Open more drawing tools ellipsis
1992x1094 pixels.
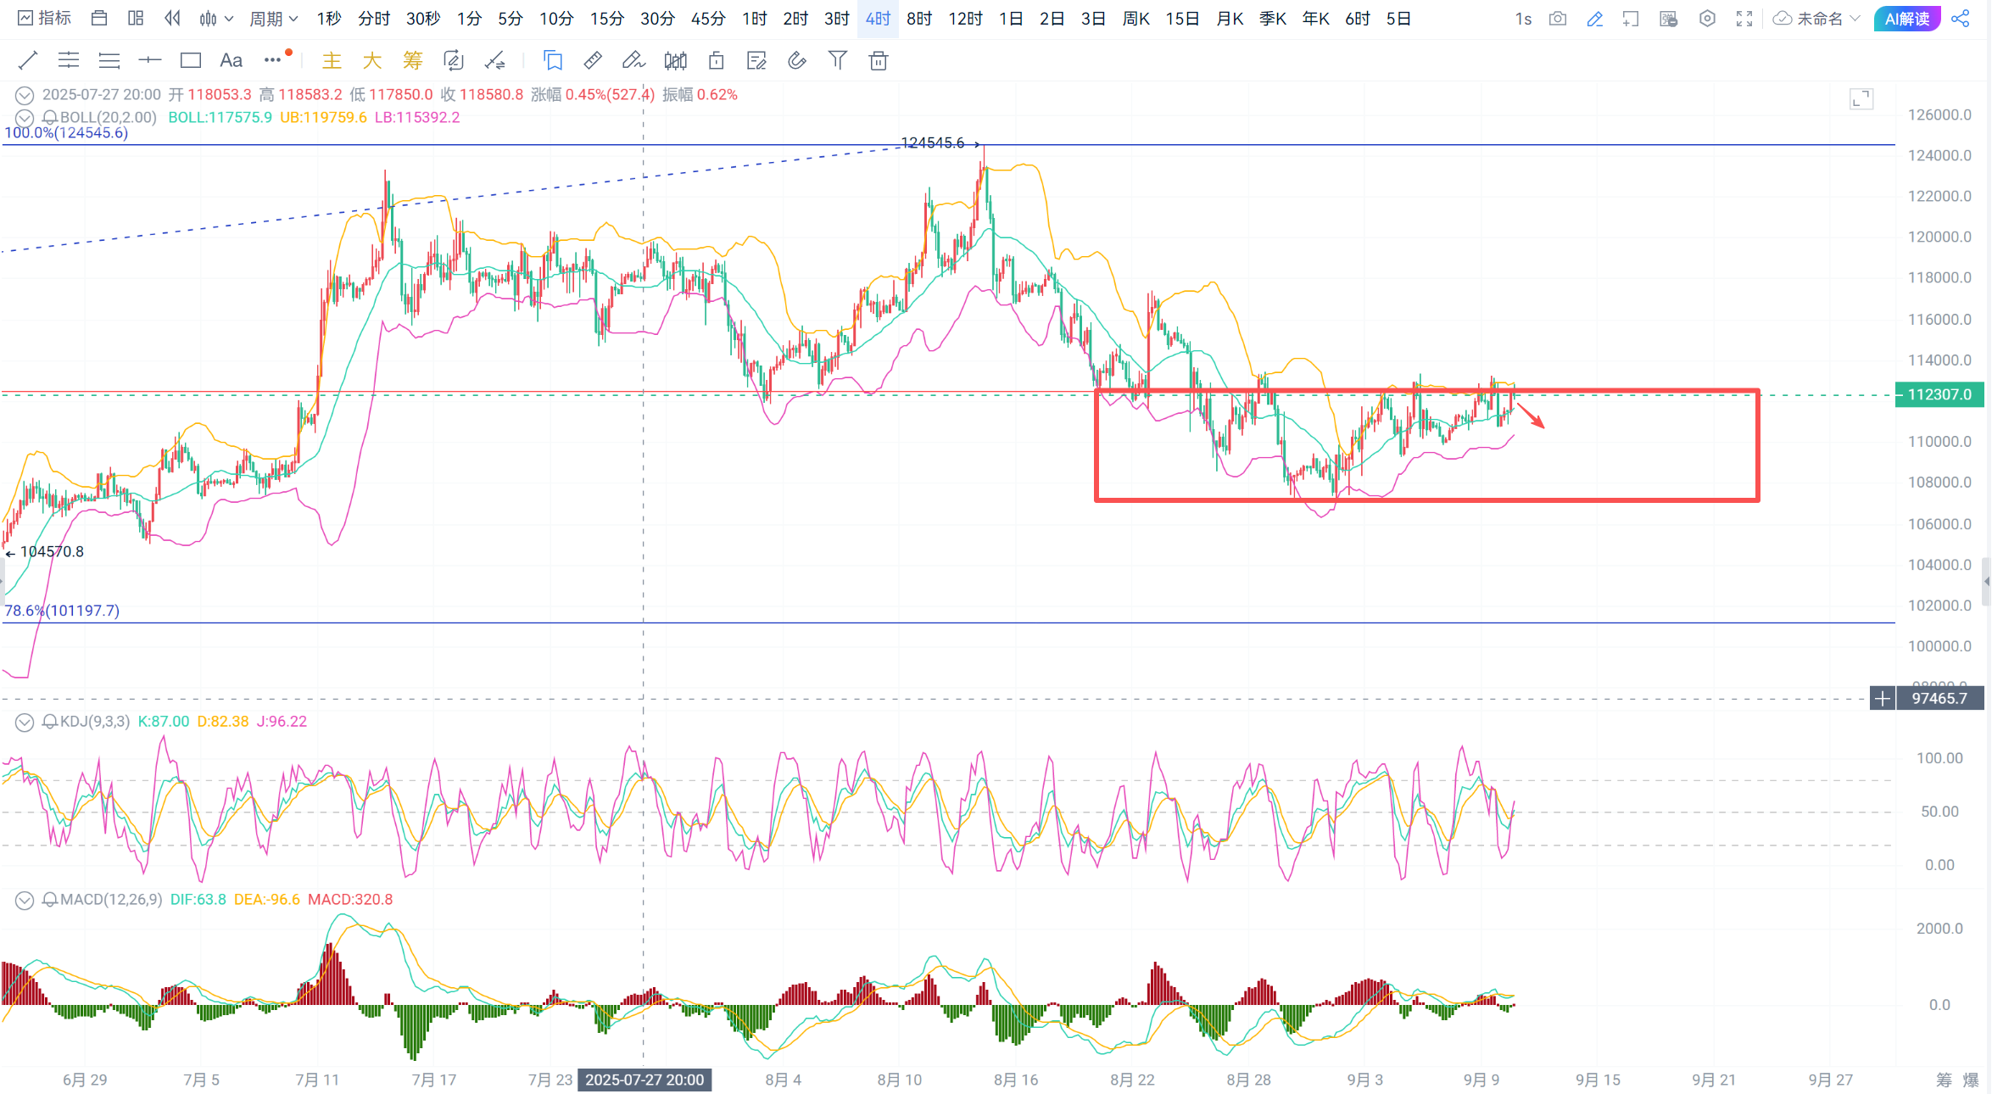(x=272, y=60)
